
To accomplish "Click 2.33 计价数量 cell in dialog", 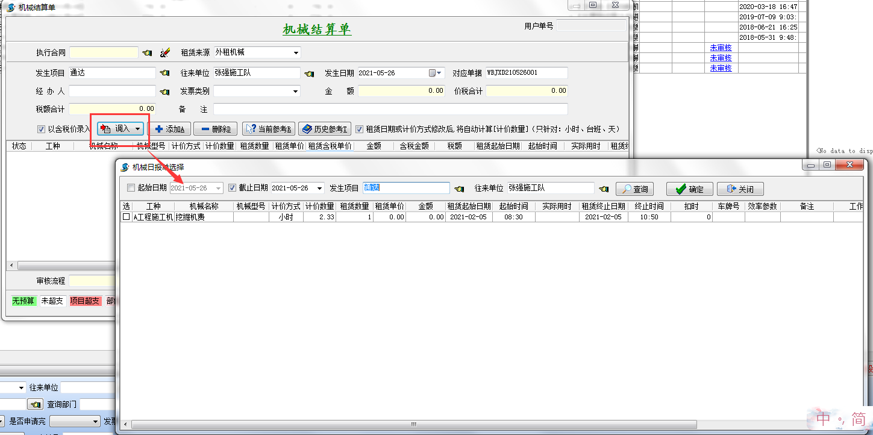I will point(319,217).
